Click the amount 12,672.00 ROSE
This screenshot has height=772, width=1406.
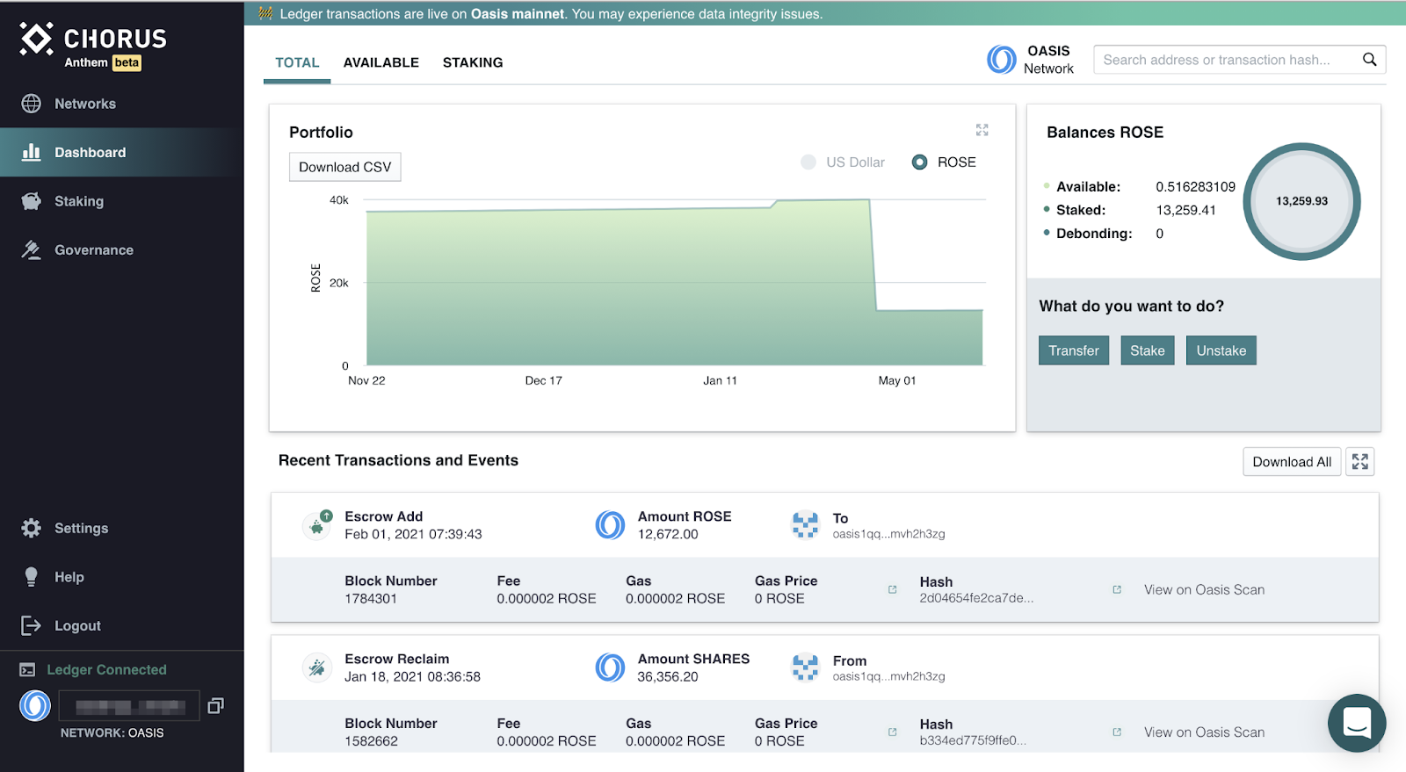point(668,534)
